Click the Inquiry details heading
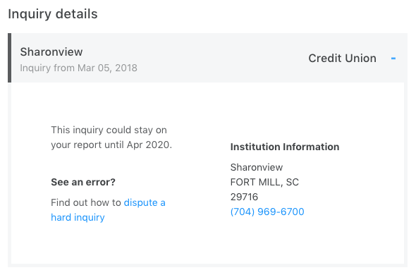This screenshot has width=416, height=275. pyautogui.click(x=53, y=14)
